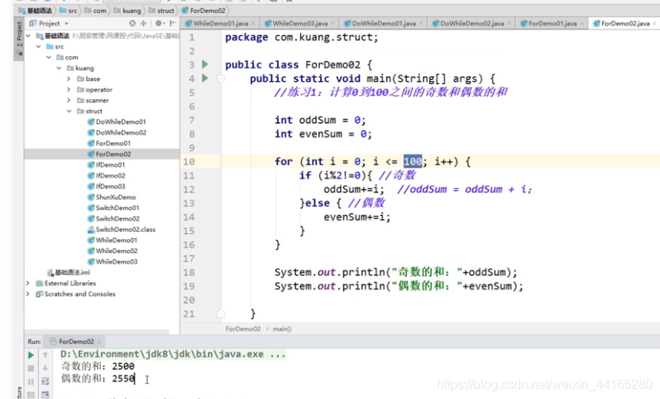
Task: Click the com breadcrumb in navigation bar
Action: (x=95, y=10)
